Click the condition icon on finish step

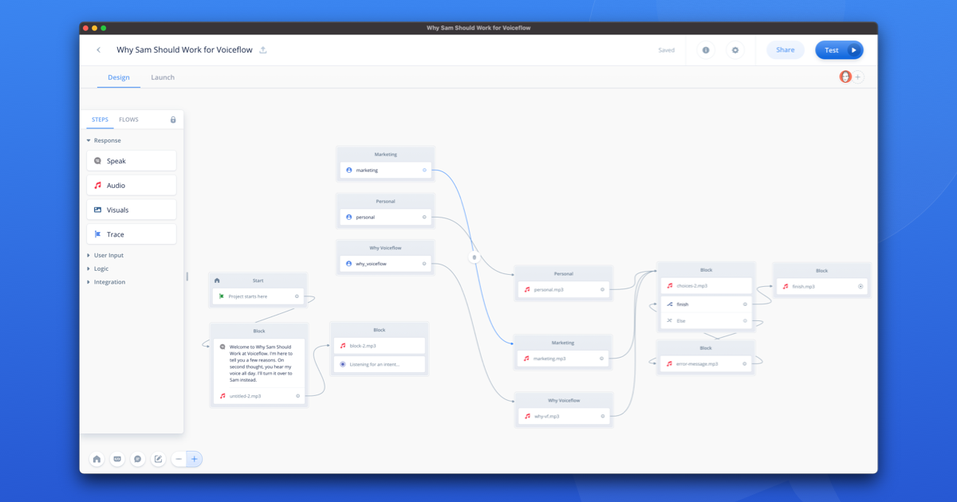(x=670, y=304)
